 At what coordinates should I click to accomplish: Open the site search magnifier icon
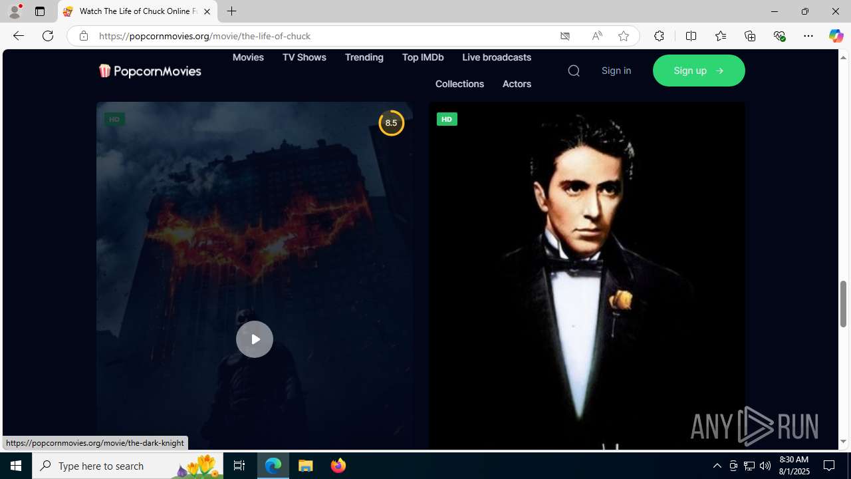point(574,71)
